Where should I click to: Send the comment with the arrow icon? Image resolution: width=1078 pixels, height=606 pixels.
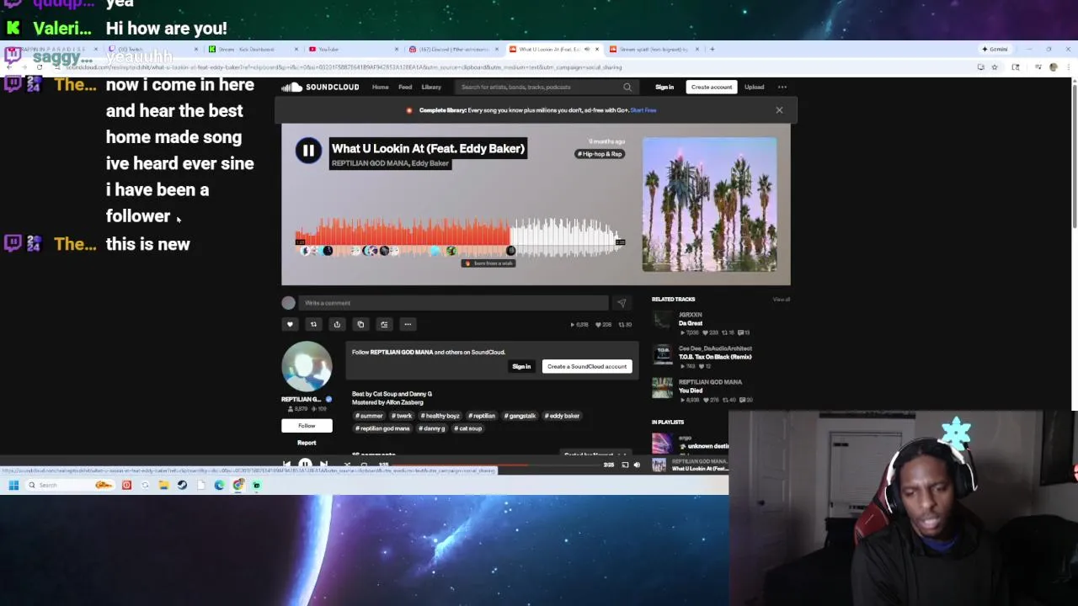pyautogui.click(x=622, y=303)
